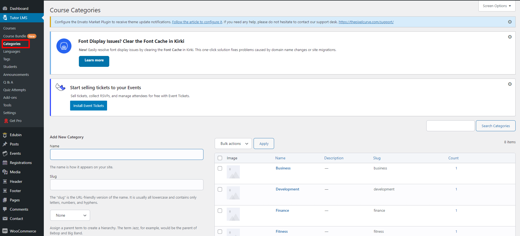Toggle the select-all checkbox in table header
Viewport: 520px width, 236px height.
point(220,158)
